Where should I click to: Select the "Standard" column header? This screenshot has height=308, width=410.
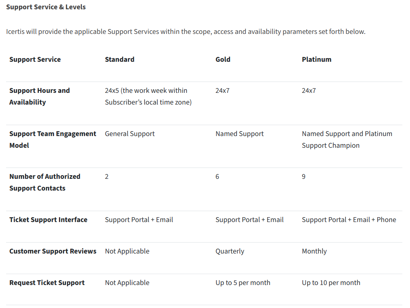[119, 59]
